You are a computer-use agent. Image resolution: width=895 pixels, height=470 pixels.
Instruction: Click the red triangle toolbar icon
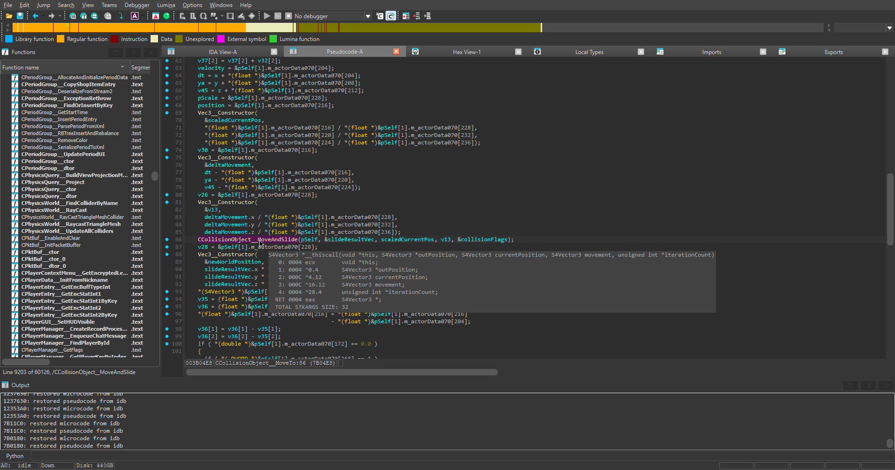pos(156,16)
